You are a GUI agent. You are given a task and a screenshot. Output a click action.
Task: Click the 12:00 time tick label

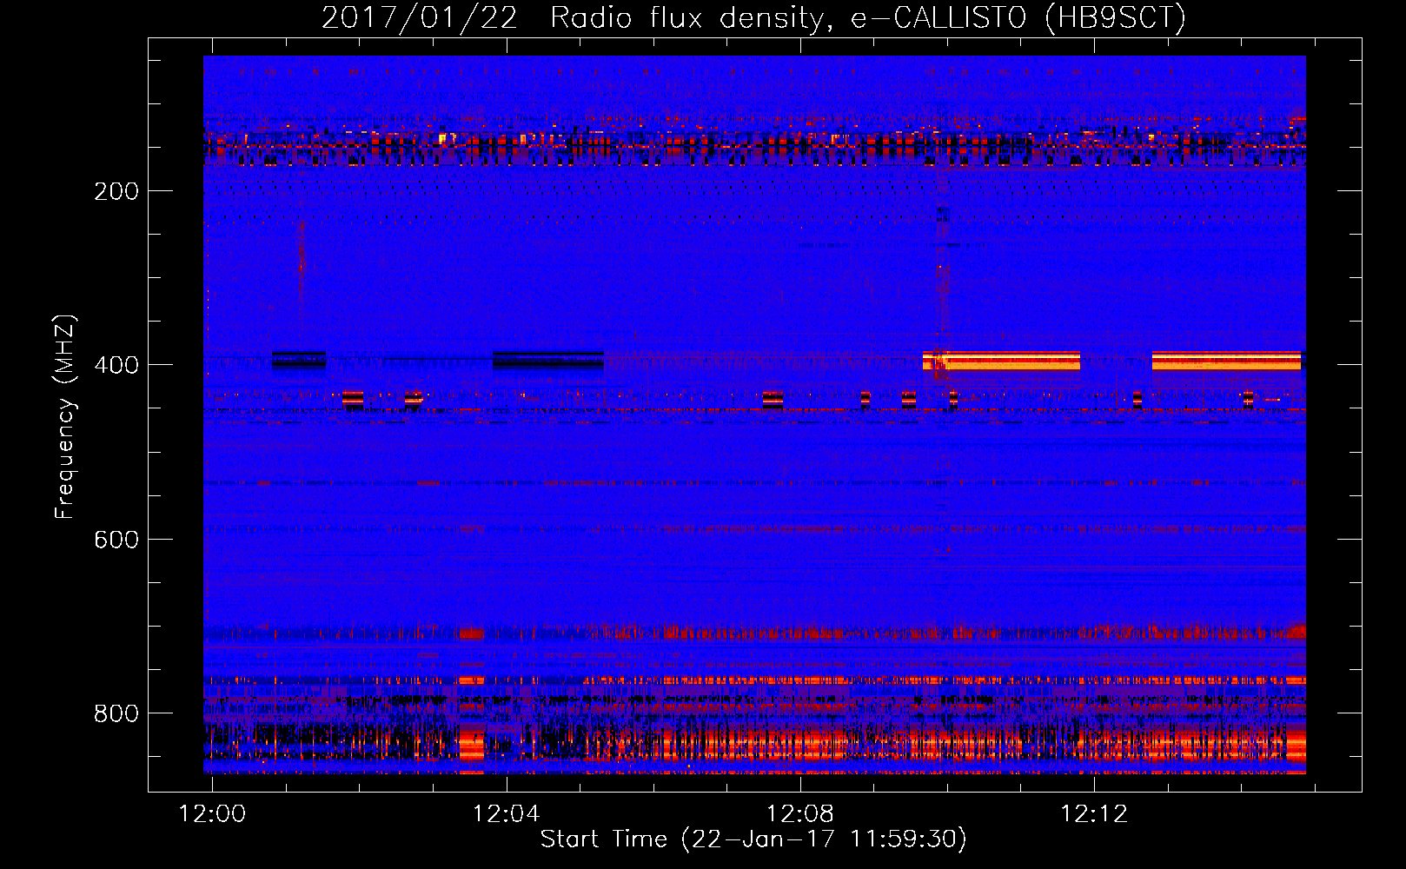pyautogui.click(x=212, y=814)
